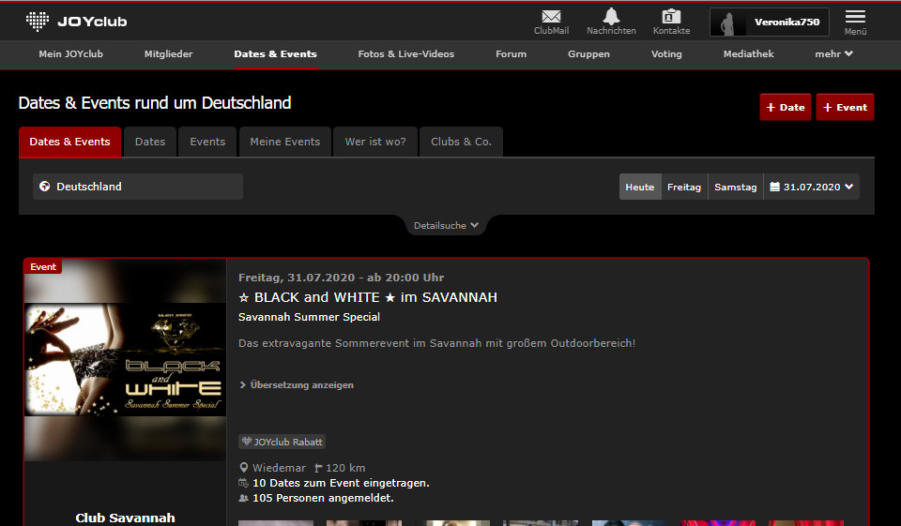Click the JOYclub heart logo
901x526 pixels.
pos(38,21)
